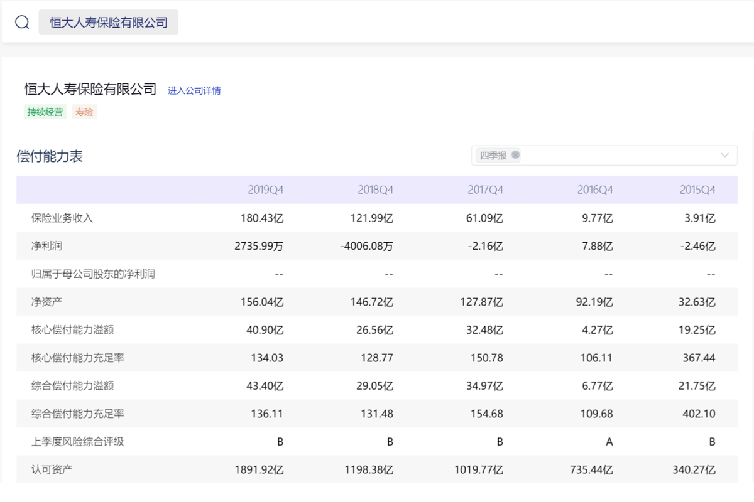Click the 134.03 core adequacy ratio
The height and width of the screenshot is (502, 754).
(x=267, y=358)
